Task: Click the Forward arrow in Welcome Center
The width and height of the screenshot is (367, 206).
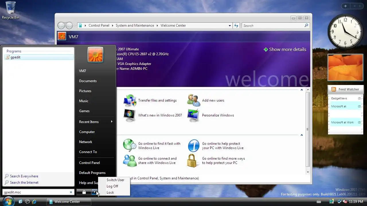Action: coord(69,25)
